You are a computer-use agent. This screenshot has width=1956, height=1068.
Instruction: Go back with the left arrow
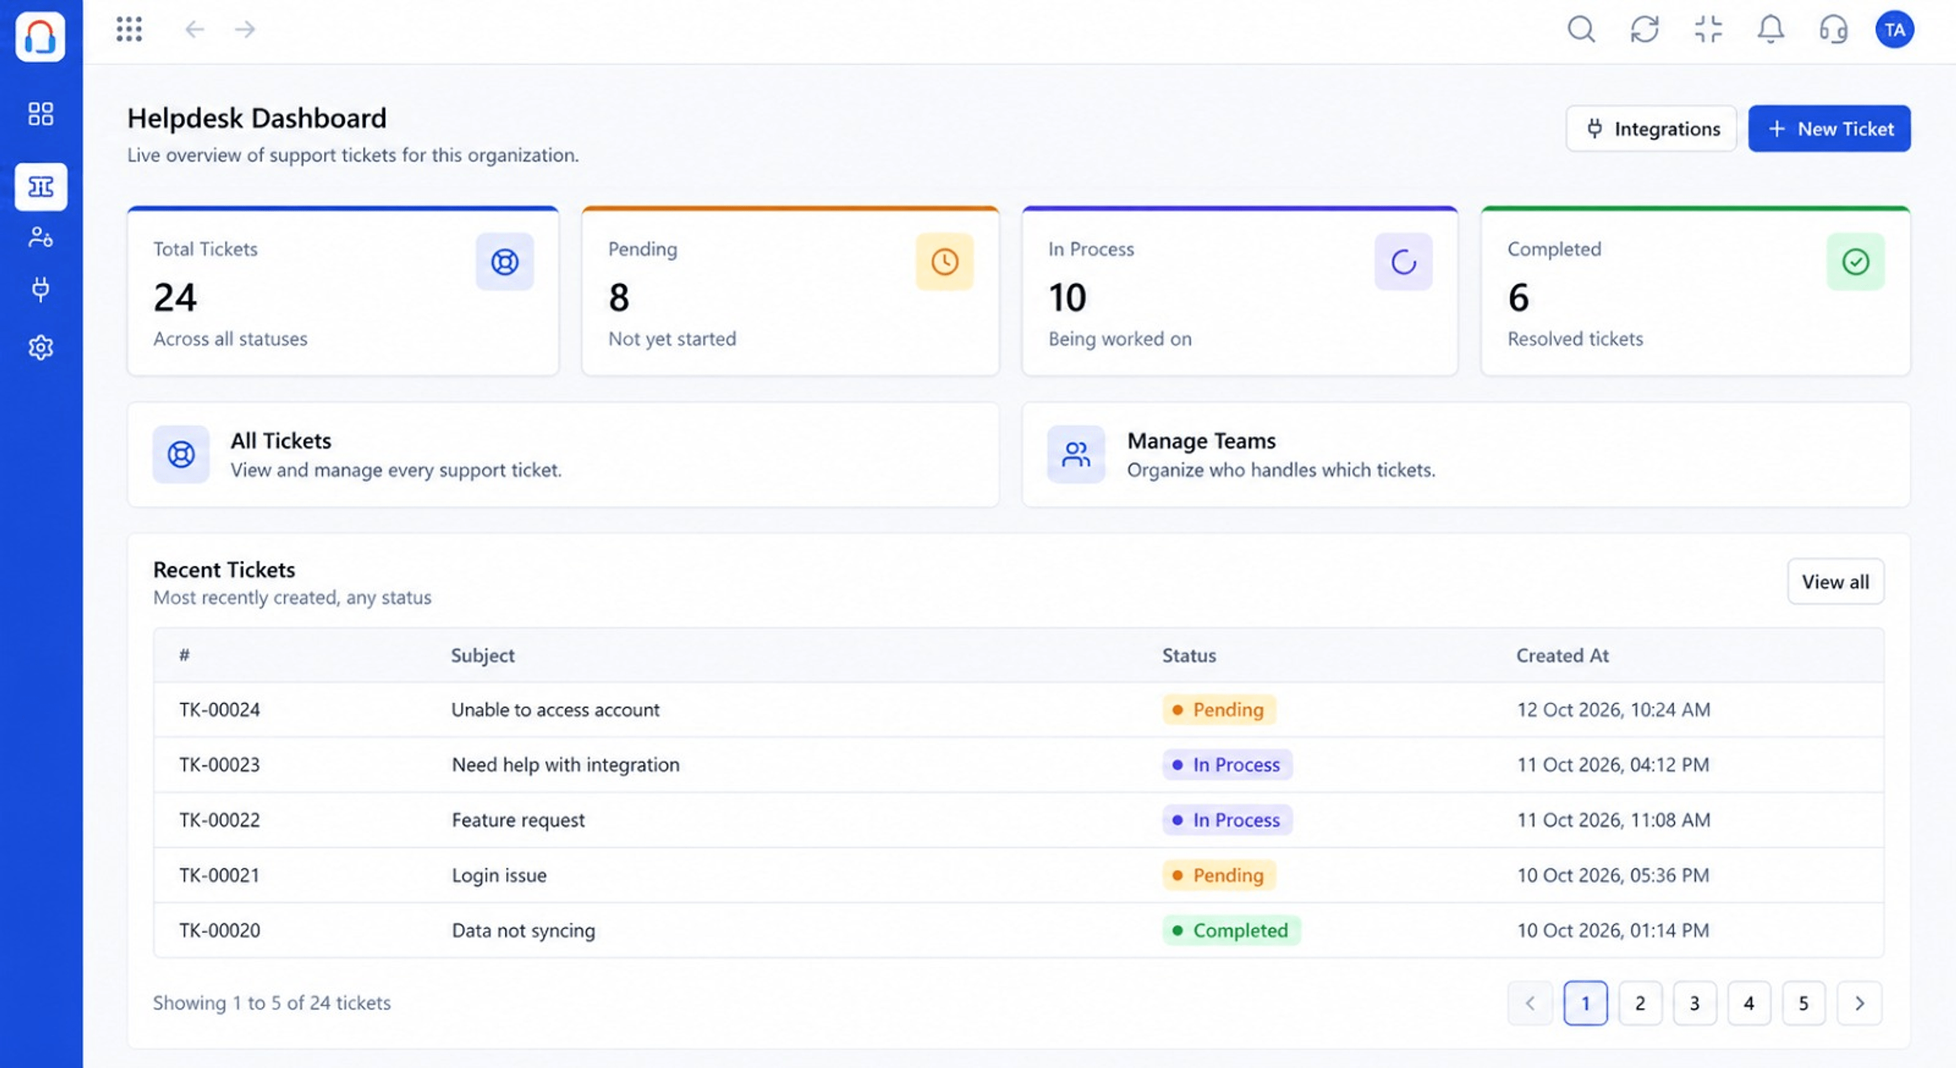click(194, 29)
